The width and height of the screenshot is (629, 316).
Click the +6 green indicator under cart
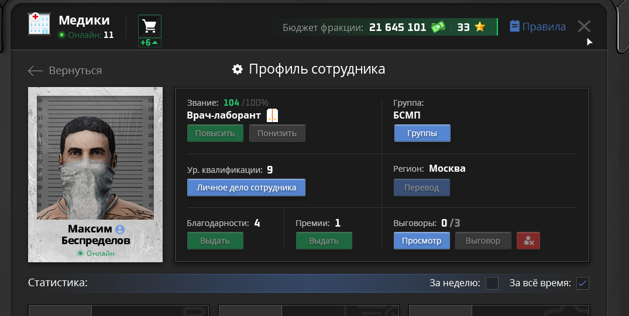tap(150, 43)
